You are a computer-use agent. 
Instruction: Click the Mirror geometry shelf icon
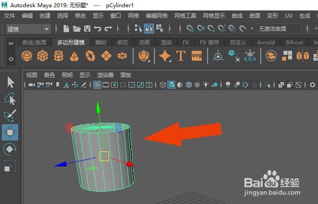[303, 56]
